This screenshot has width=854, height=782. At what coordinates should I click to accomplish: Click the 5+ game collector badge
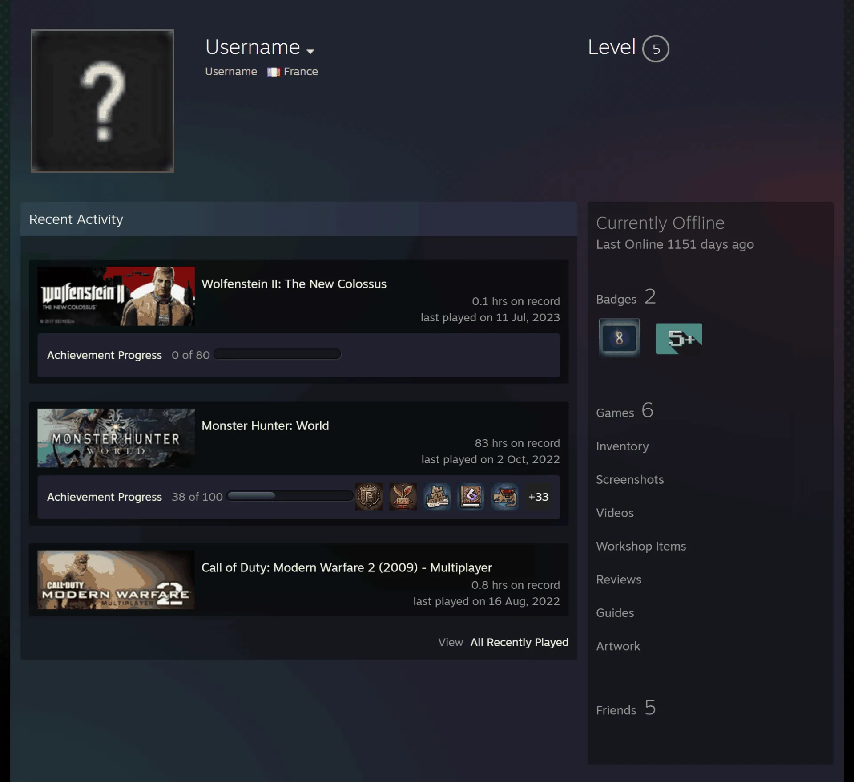point(679,339)
